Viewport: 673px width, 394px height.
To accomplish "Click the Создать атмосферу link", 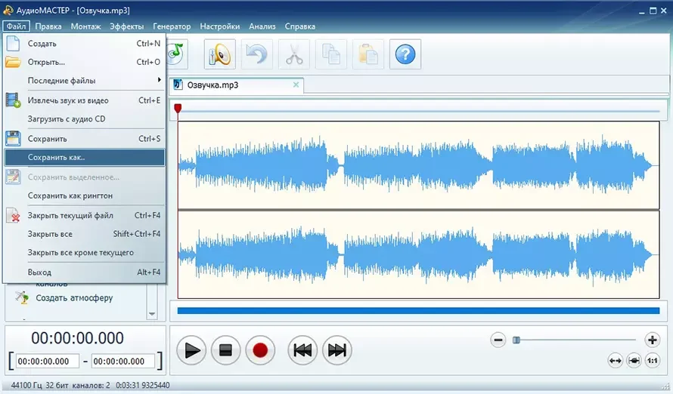I will [x=74, y=297].
